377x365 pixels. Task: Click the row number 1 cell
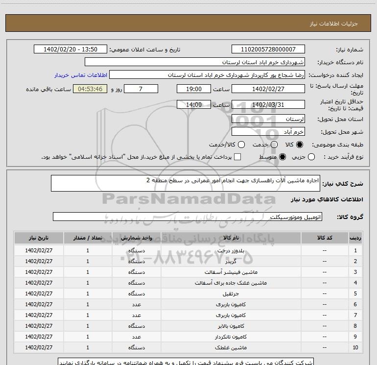click(x=355, y=250)
